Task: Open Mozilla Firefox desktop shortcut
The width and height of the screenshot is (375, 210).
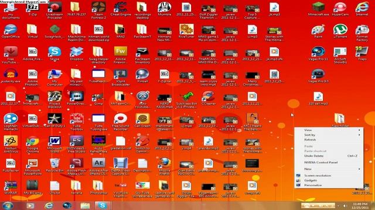Action: pos(165,163)
